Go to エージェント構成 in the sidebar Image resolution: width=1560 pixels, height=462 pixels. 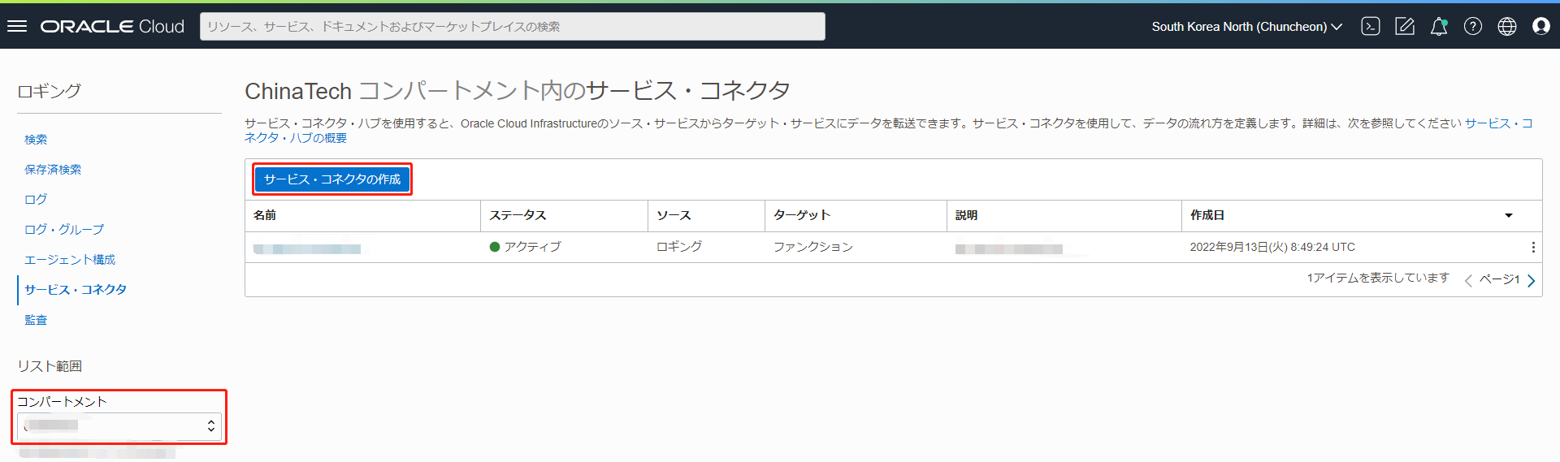coord(70,260)
